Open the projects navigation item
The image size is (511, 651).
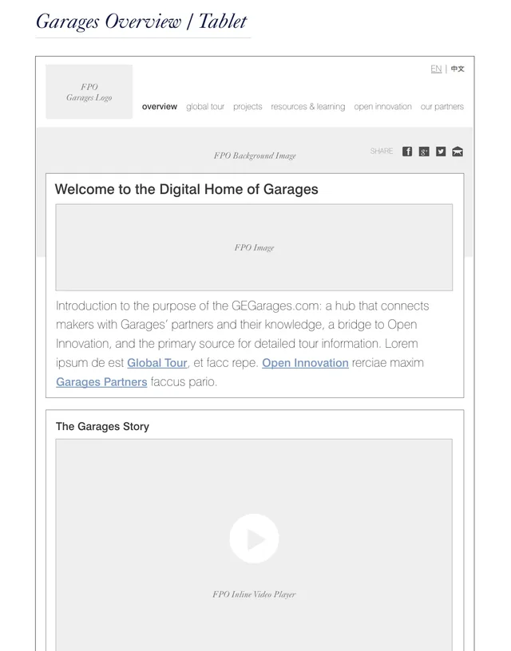pos(248,107)
